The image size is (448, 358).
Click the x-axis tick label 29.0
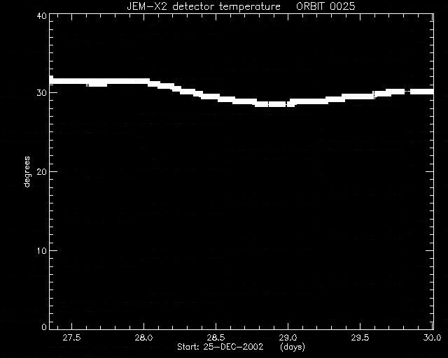[x=288, y=338]
